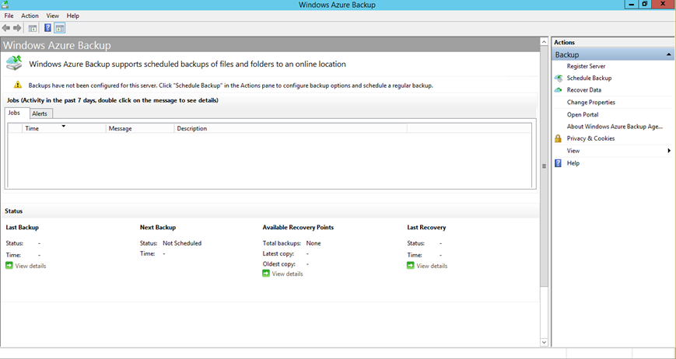Select the Not Scheduled status text
This screenshot has height=359, width=676.
pos(182,243)
